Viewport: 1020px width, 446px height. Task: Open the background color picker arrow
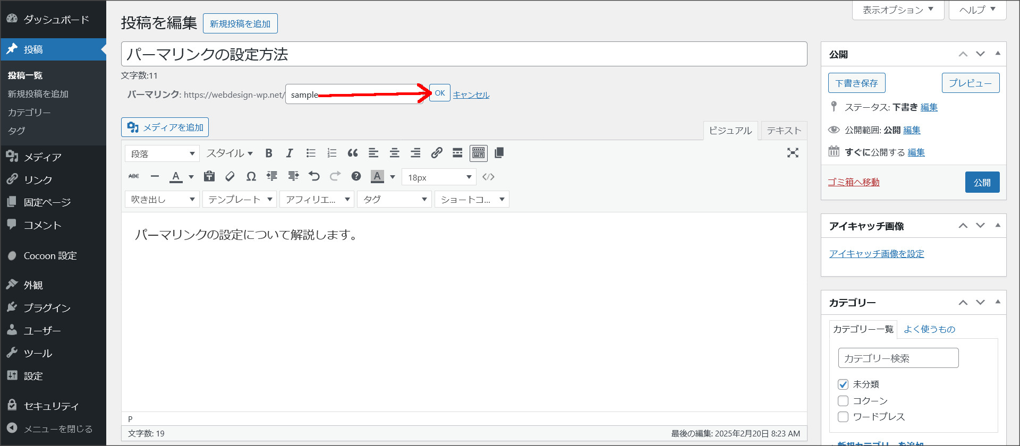click(393, 177)
